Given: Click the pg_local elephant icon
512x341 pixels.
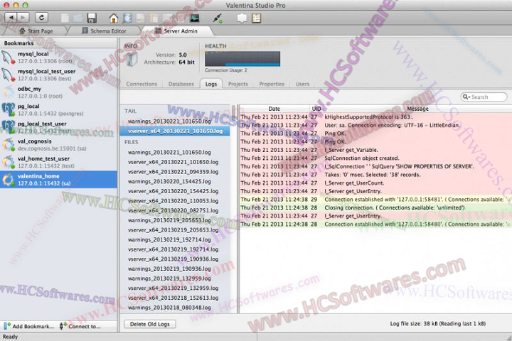Looking at the screenshot, I should 8,109.
